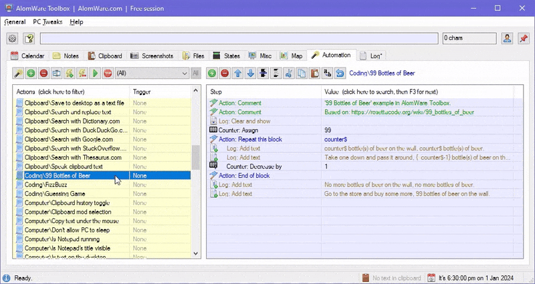Click the Value search column header
This screenshot has height=284, width=535.
[381, 91]
